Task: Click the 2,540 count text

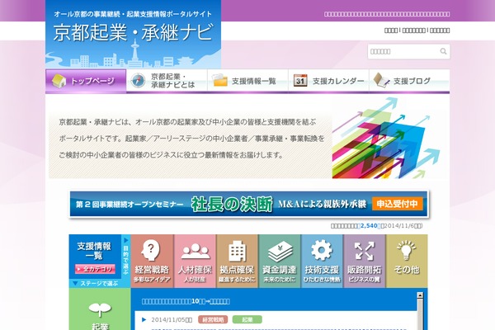Action: (369, 226)
